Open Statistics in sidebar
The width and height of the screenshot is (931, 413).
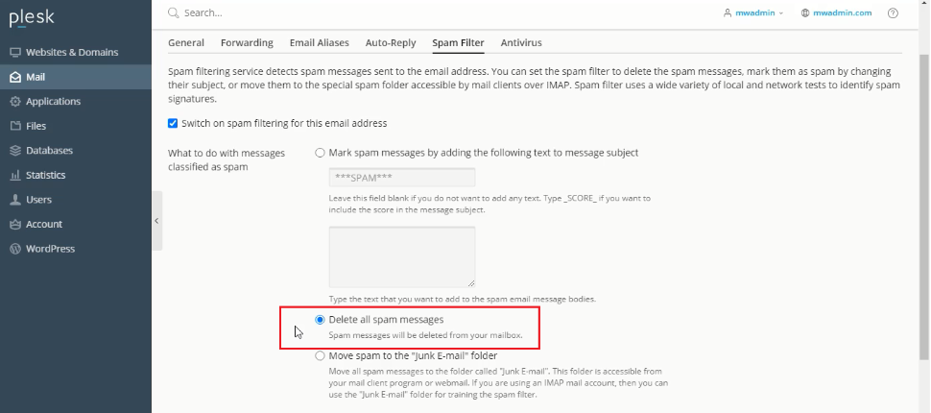click(76, 176)
